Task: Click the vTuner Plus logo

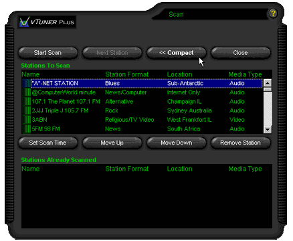Action: click(x=47, y=22)
